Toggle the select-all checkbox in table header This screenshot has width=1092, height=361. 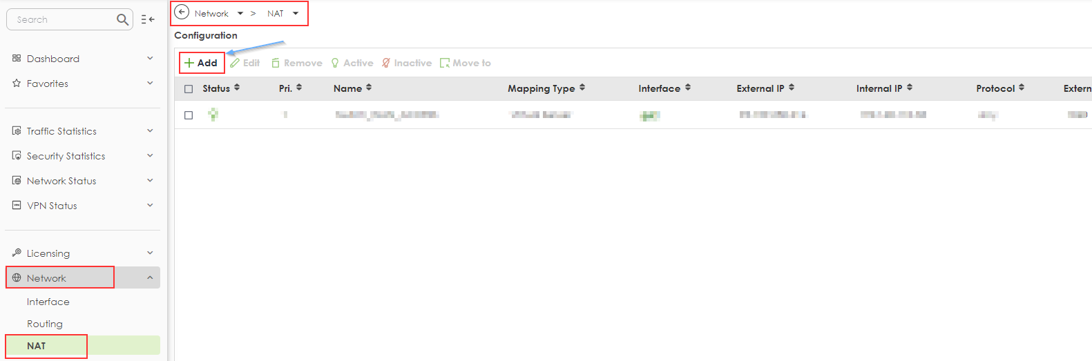[x=189, y=89]
